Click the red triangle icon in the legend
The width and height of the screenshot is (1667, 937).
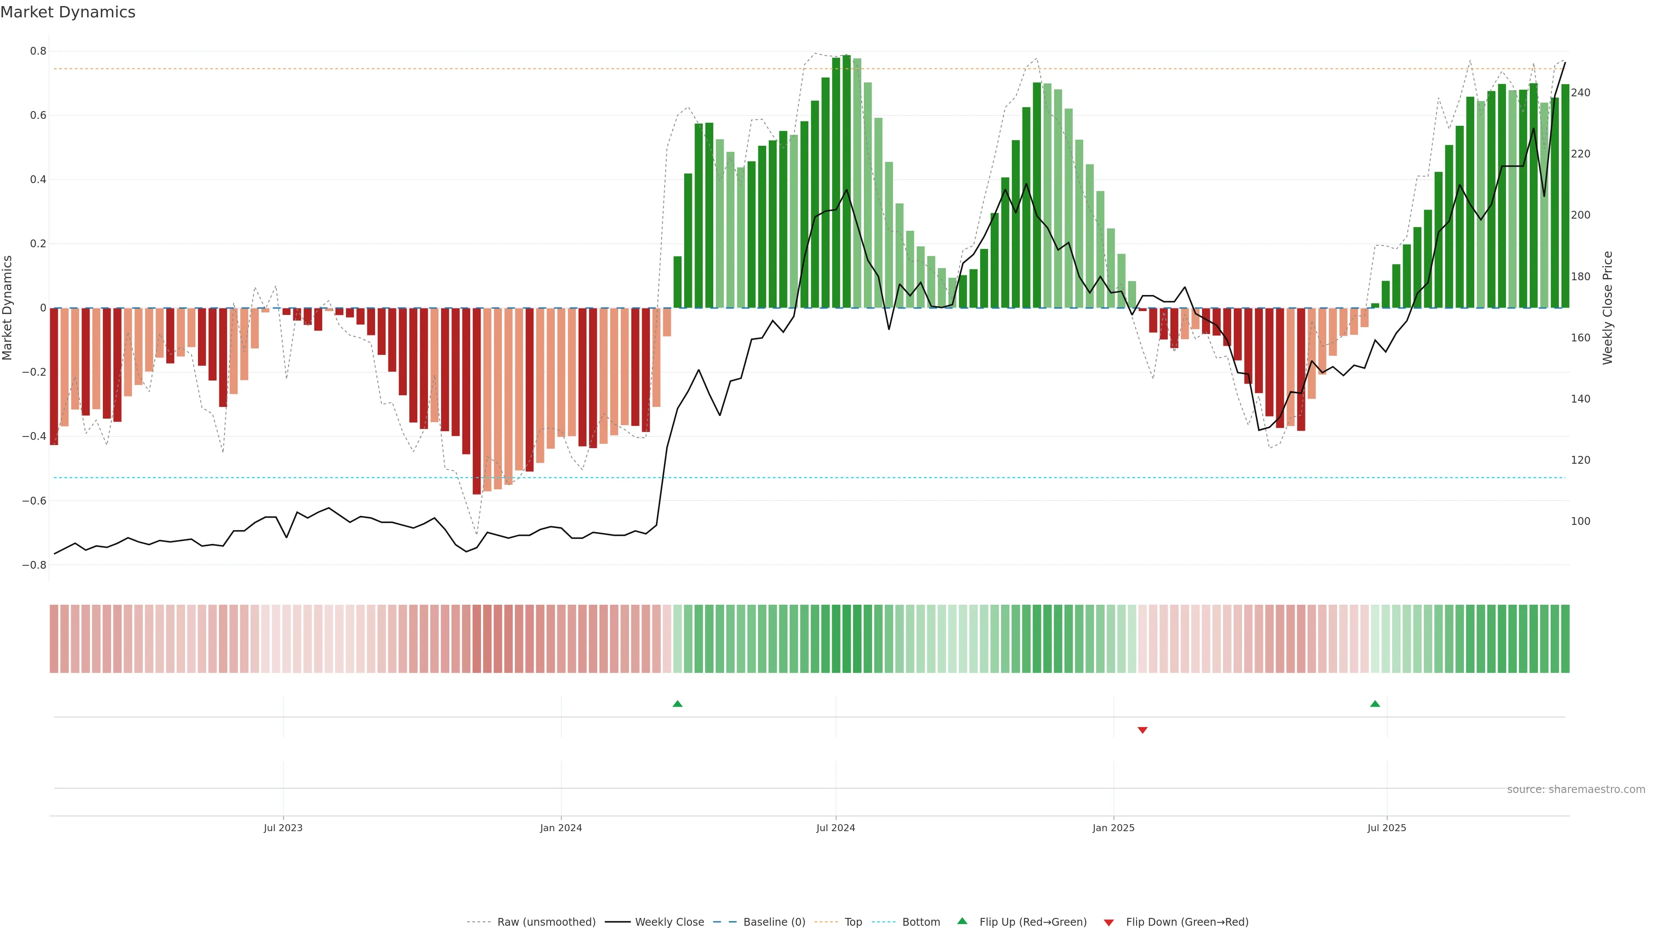[1109, 923]
